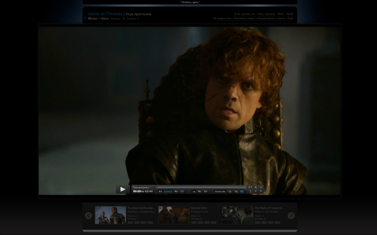Viewport: 377px width, 235px height.
Task: Open player help question mark
Action: (250, 192)
